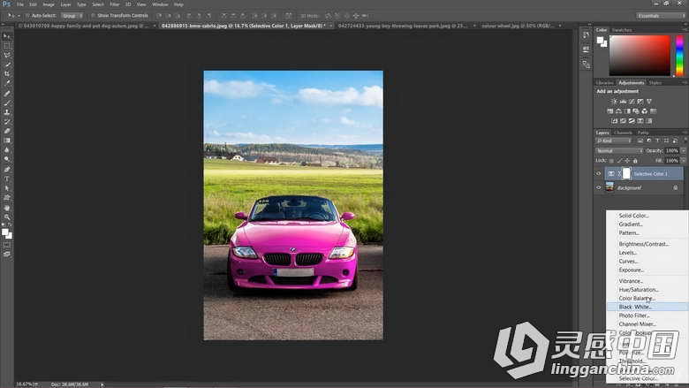Toggle lock position in Layers panel
The image size is (689, 388).
[627, 161]
